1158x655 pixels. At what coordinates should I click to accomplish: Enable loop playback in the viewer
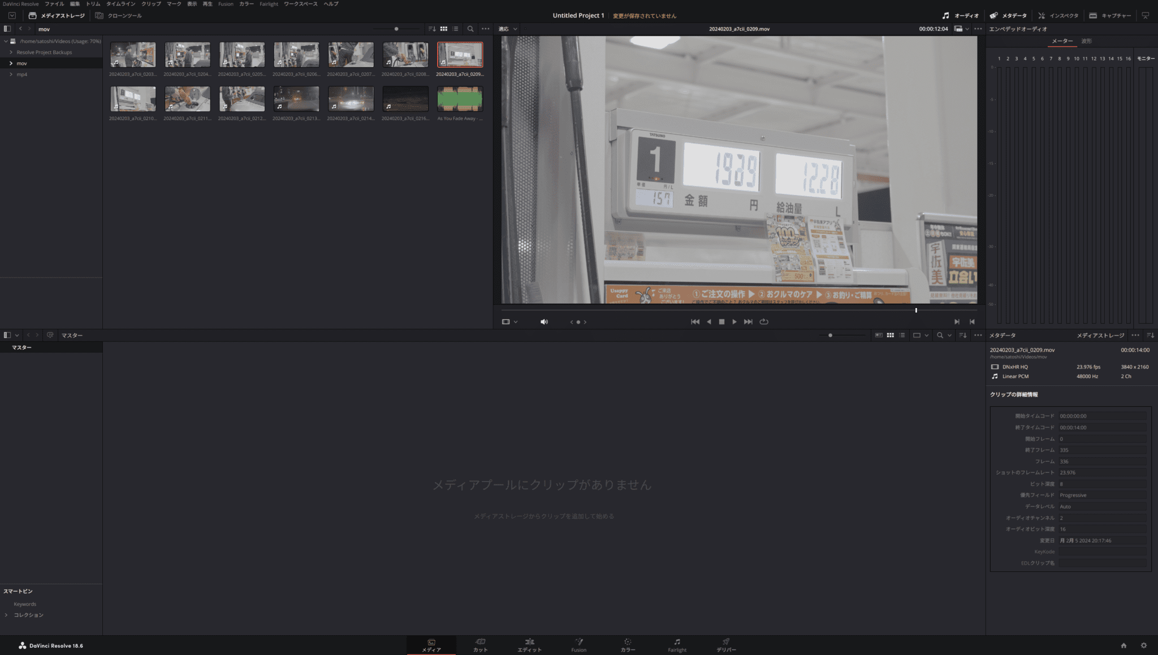[x=764, y=321]
